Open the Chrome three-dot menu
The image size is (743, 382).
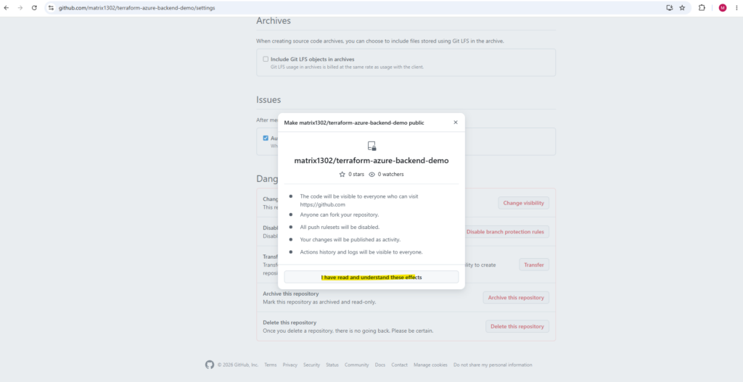tap(736, 7)
